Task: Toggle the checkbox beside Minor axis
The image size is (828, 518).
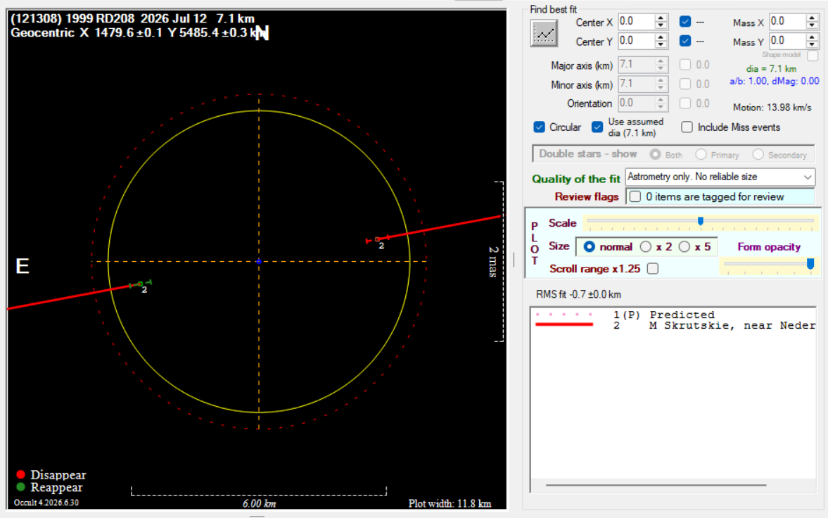Action: [x=685, y=84]
